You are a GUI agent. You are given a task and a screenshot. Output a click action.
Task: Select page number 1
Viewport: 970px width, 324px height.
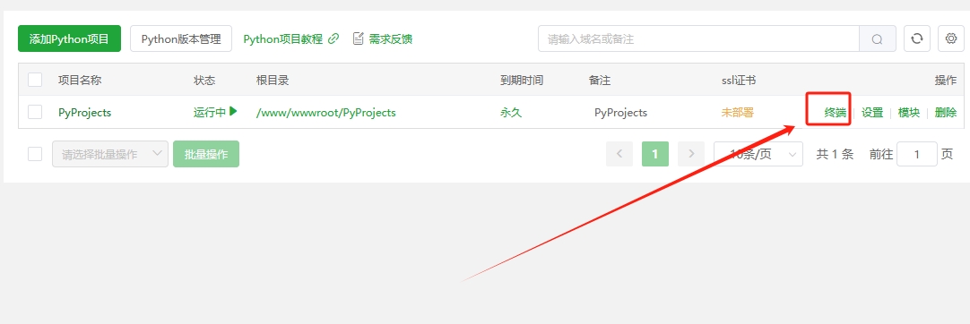click(655, 154)
